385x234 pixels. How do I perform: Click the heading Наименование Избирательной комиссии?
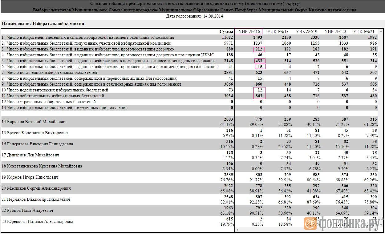(x=43, y=23)
